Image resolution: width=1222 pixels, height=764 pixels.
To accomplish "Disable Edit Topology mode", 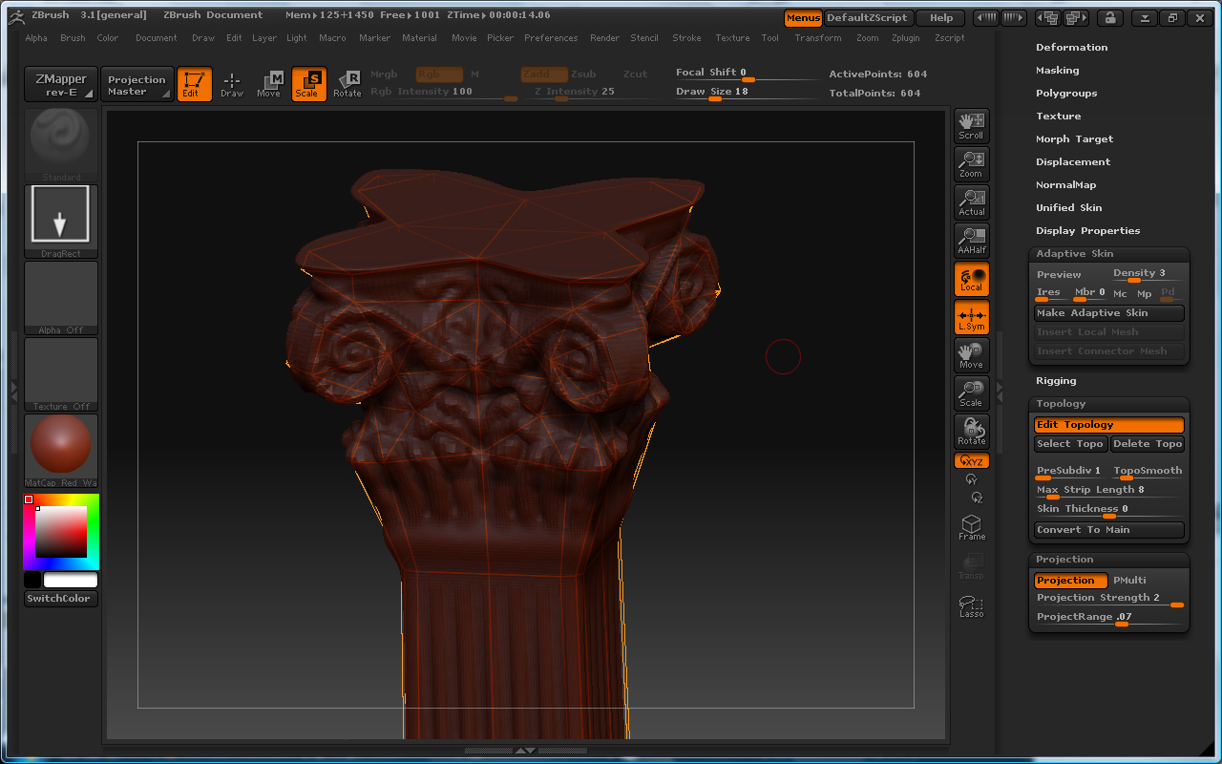I will click(1108, 425).
